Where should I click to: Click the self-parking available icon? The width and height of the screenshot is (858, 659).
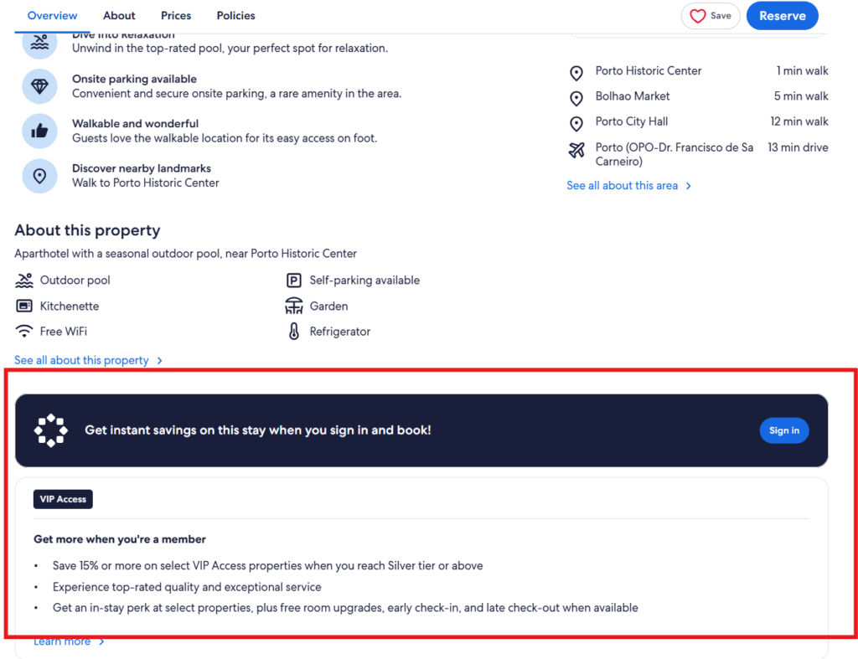point(294,280)
